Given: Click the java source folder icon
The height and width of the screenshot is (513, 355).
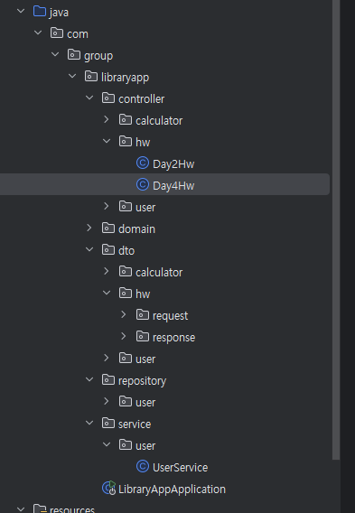Looking at the screenshot, I should 40,12.
